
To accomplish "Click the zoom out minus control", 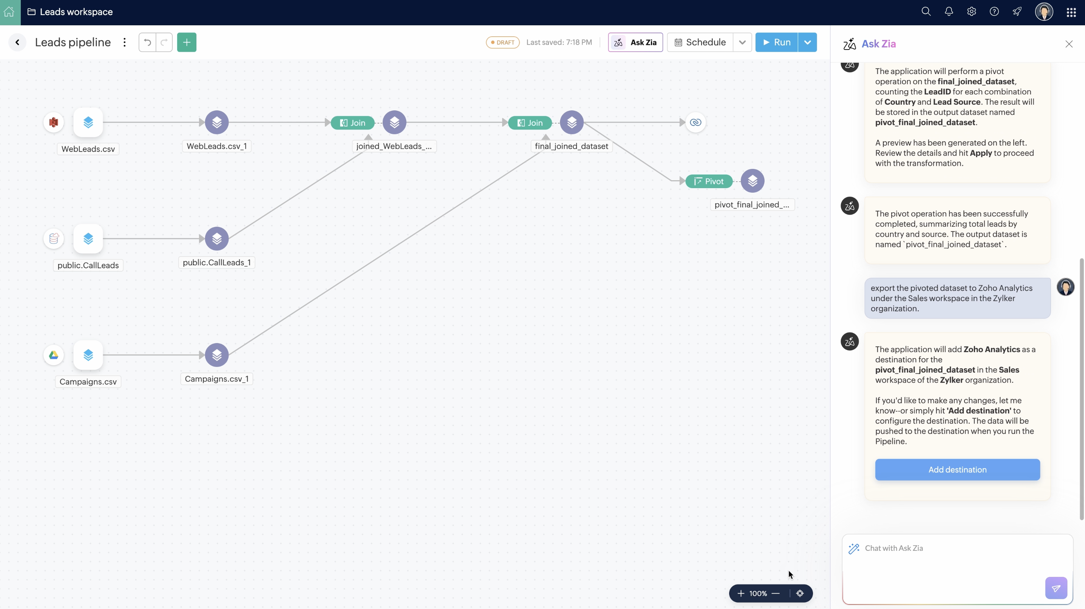I will point(776,594).
